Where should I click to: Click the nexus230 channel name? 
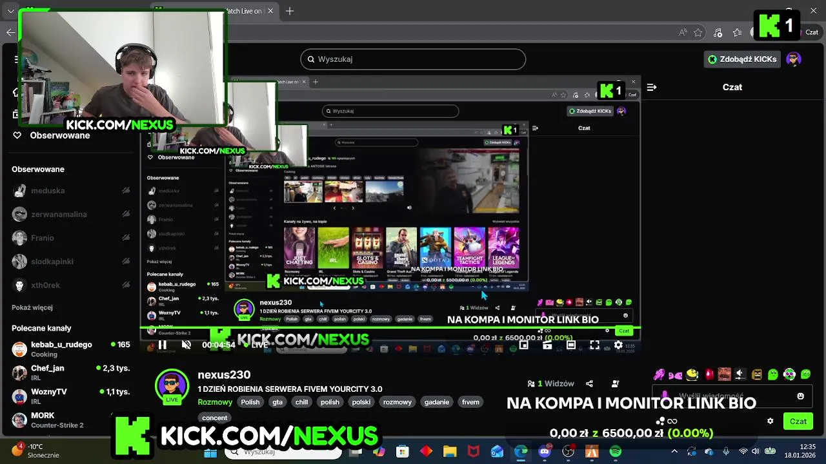click(224, 375)
